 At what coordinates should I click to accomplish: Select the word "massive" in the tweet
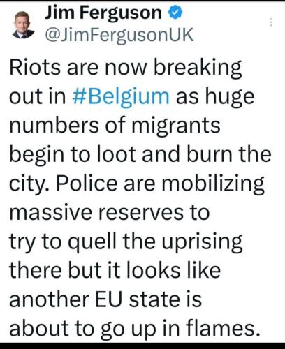tap(51, 213)
